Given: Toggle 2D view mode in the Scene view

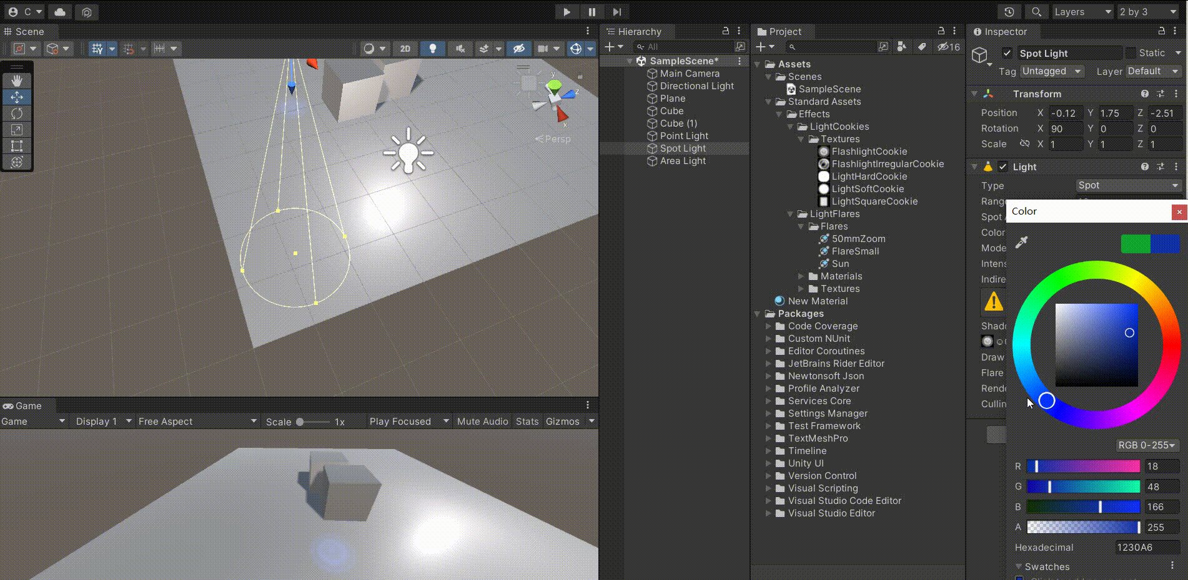Looking at the screenshot, I should coord(405,48).
